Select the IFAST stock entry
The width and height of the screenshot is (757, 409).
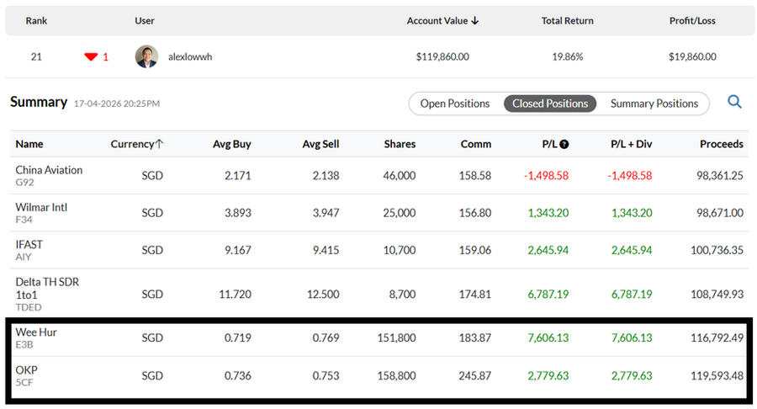point(29,244)
